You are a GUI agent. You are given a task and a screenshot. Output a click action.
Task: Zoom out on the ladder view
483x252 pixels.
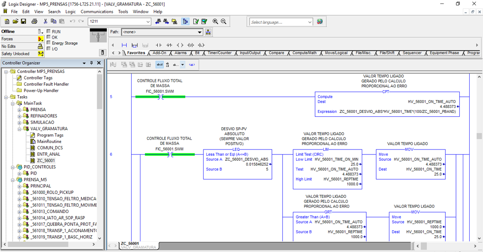click(224, 21)
